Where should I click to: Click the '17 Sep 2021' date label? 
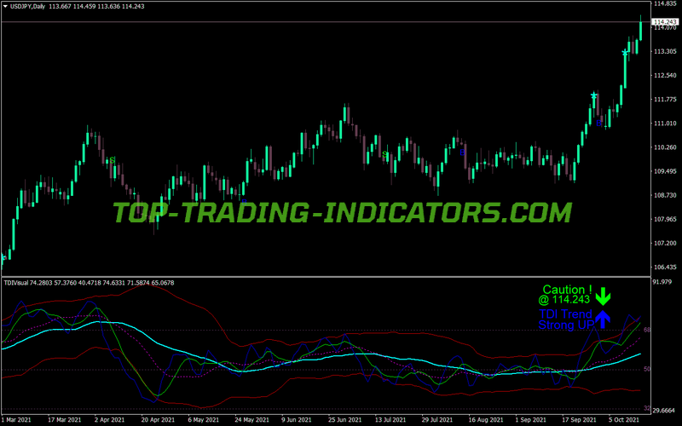coord(579,420)
